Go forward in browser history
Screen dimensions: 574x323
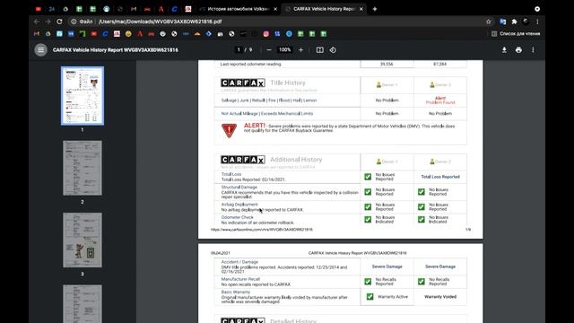point(48,22)
